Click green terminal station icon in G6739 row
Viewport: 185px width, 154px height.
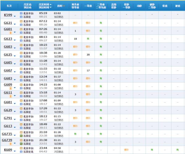click(x=21, y=144)
